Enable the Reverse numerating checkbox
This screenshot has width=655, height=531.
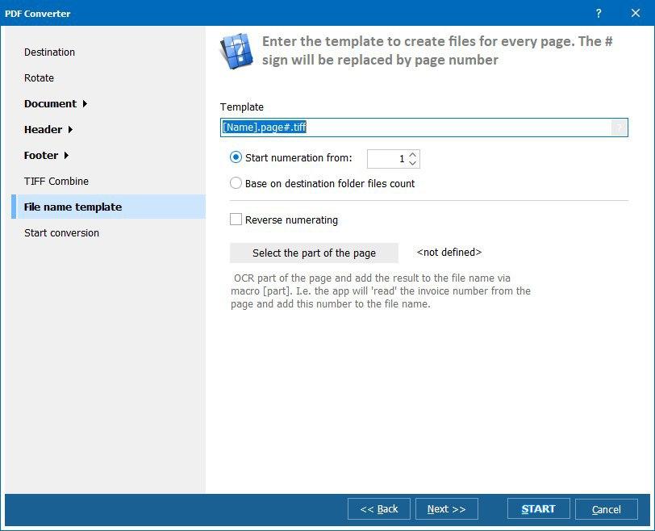pyautogui.click(x=236, y=220)
